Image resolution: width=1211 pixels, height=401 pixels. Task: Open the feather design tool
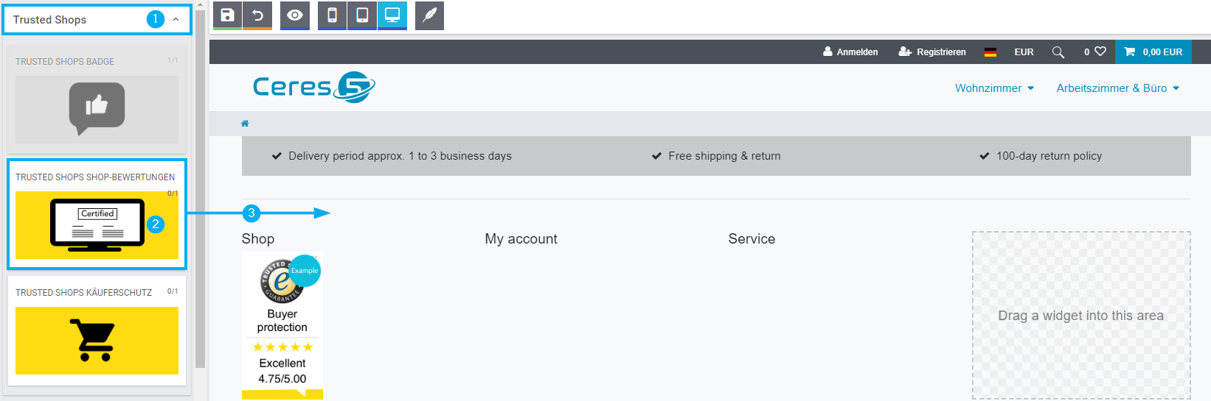click(x=429, y=15)
